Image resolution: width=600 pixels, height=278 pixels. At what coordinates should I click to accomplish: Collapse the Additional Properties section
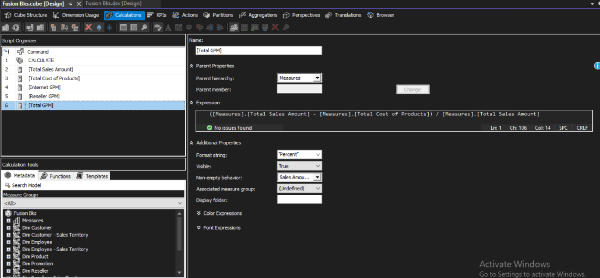pyautogui.click(x=191, y=143)
